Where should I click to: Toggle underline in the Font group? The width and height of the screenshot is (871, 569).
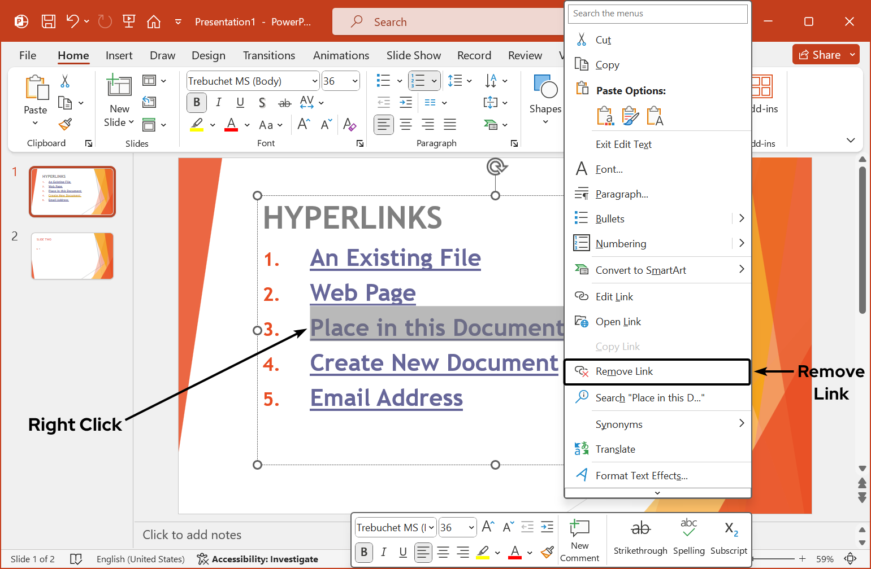240,103
